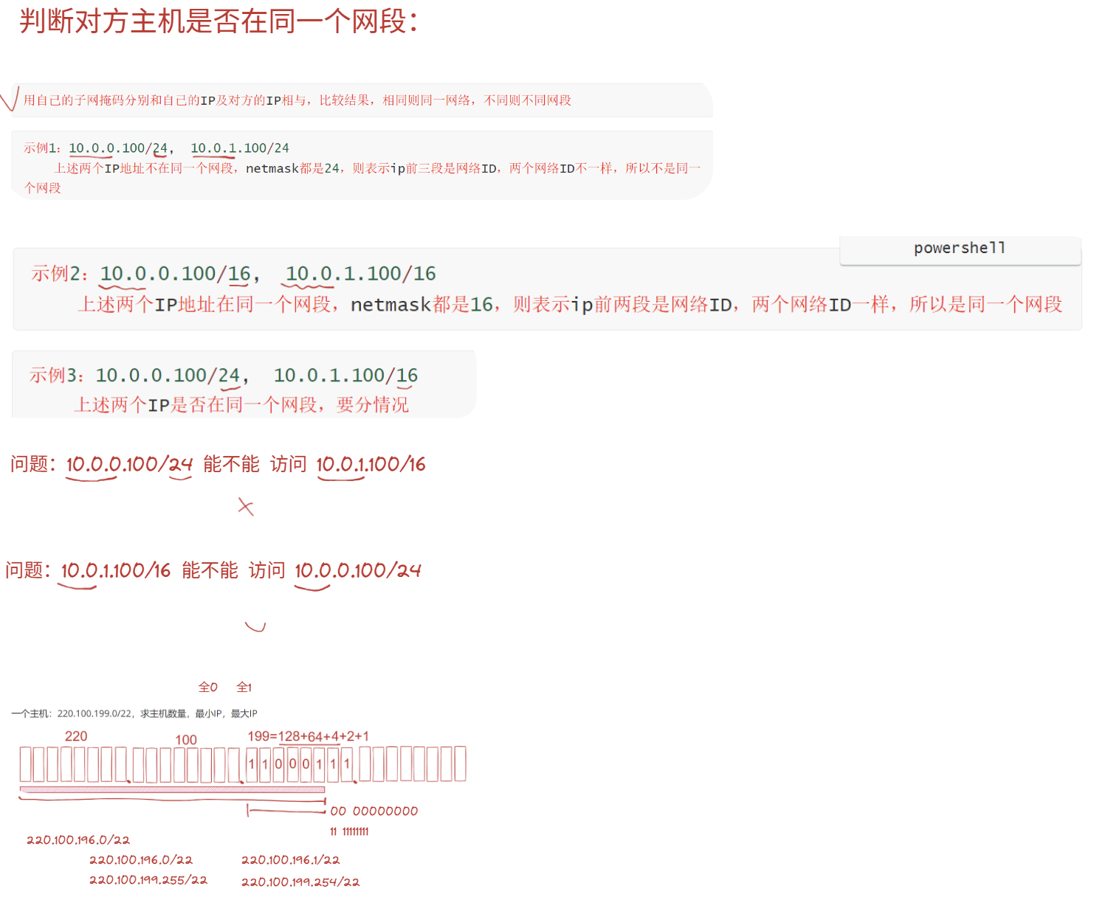
Task: Click the red X annotation below the first 问题
Action: [246, 506]
